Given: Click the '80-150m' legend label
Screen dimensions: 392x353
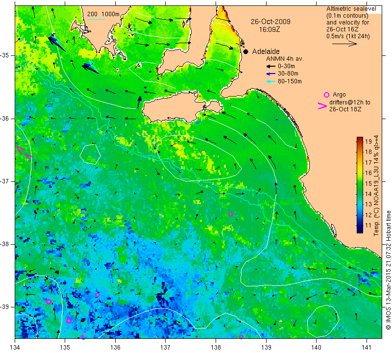Looking at the screenshot, I should (x=290, y=81).
